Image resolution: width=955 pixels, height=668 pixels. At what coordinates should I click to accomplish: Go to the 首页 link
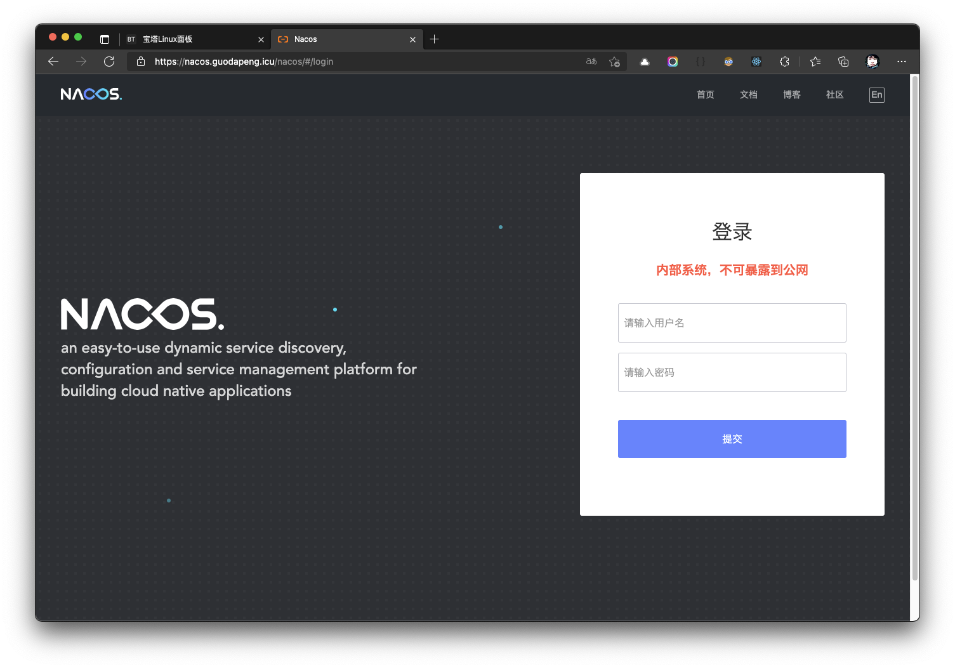click(x=705, y=95)
